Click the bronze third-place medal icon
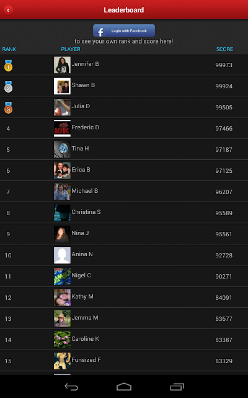Screen dimensions: 248x398 [x=8, y=108]
